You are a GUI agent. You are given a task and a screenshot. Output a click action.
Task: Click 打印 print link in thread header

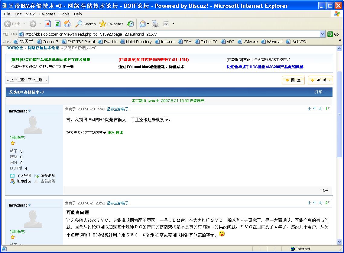coord(318,92)
